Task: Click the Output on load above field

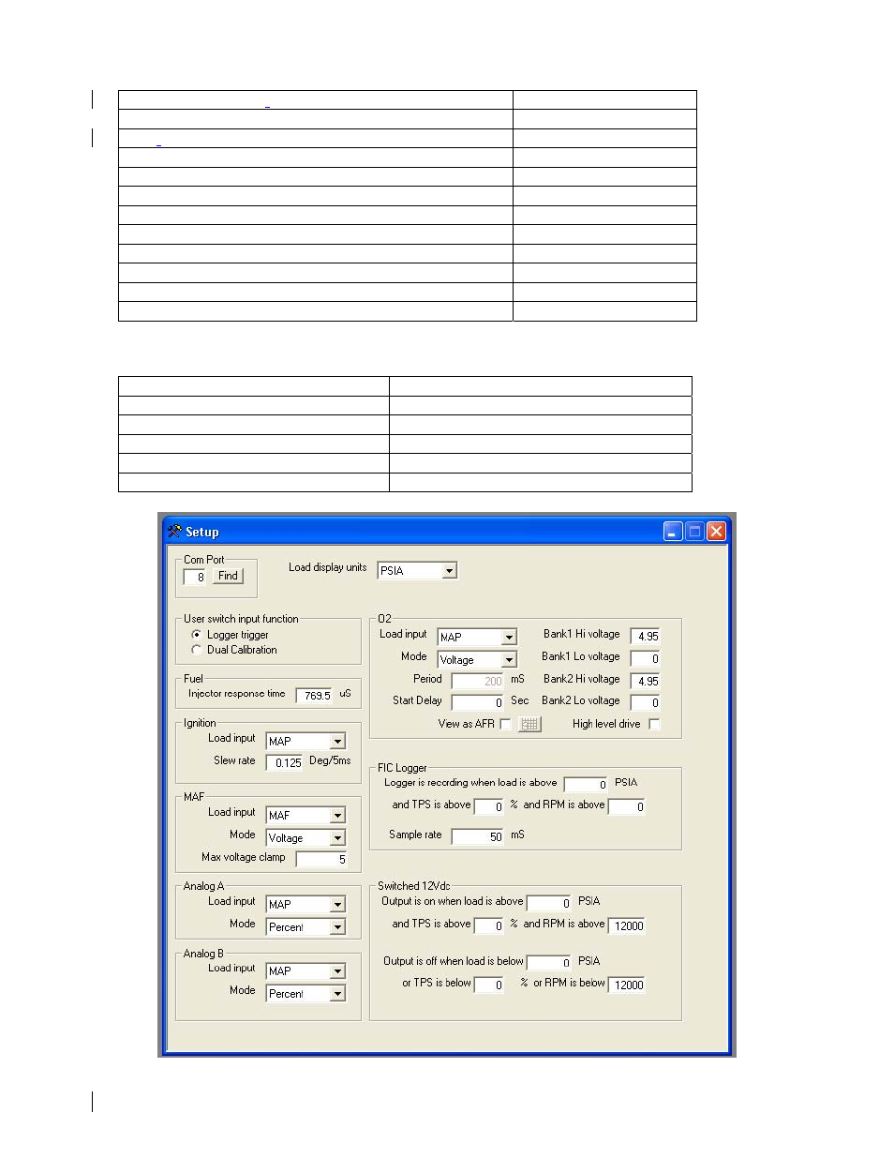Action: [549, 904]
